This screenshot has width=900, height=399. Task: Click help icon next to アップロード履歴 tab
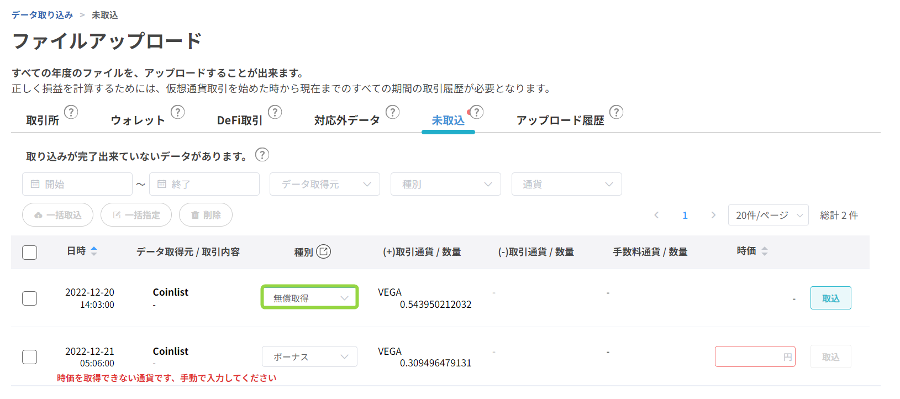[616, 112]
